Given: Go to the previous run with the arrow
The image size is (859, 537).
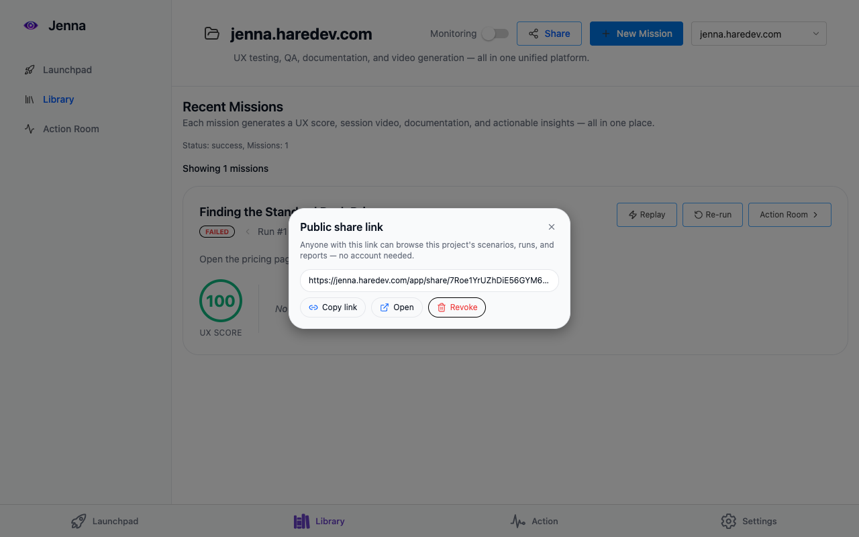Looking at the screenshot, I should [x=248, y=232].
